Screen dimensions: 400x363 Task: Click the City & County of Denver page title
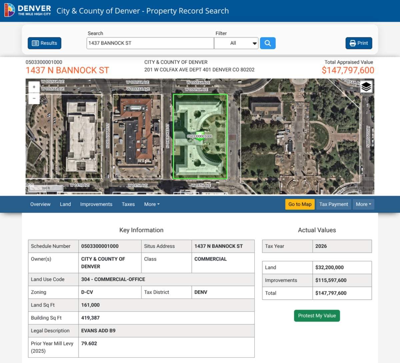pyautogui.click(x=143, y=11)
